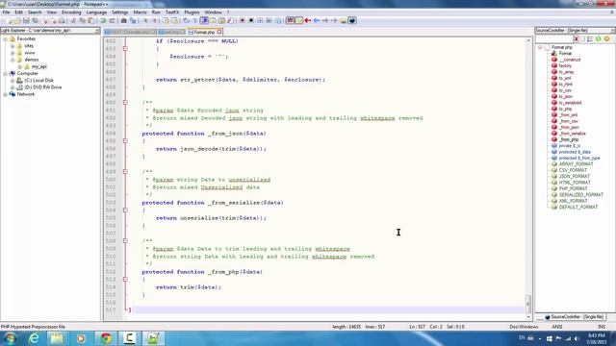The width and height of the screenshot is (616, 346).
Task: Expand the www folder node
Action: 13,53
